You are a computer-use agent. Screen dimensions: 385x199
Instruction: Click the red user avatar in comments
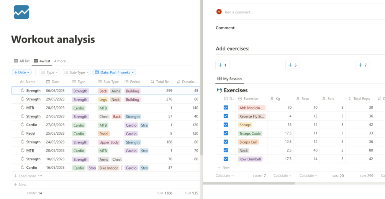[219, 12]
